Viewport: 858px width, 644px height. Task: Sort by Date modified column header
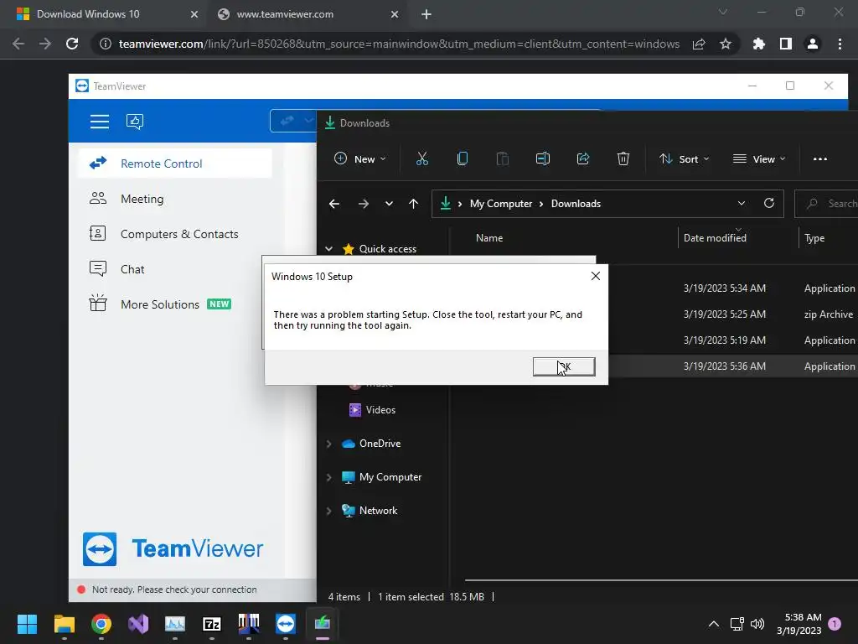click(x=715, y=237)
